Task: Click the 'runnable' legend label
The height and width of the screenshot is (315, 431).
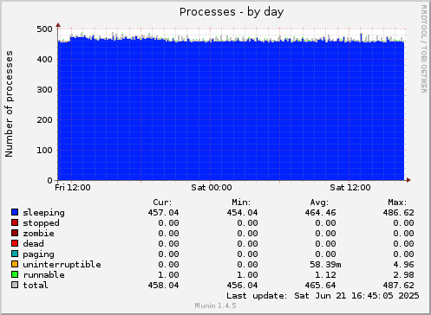Action: click(43, 274)
